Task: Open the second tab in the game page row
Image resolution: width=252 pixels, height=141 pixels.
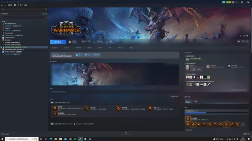Action: [66, 48]
